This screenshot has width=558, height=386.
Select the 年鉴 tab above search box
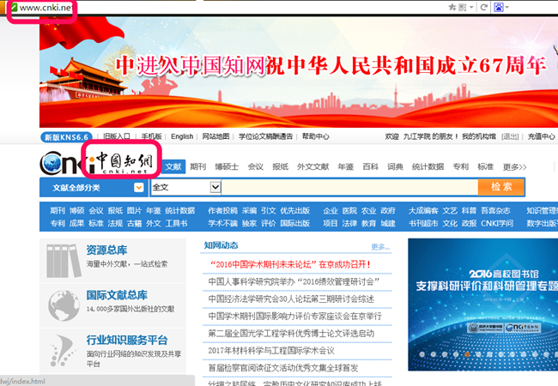click(346, 166)
